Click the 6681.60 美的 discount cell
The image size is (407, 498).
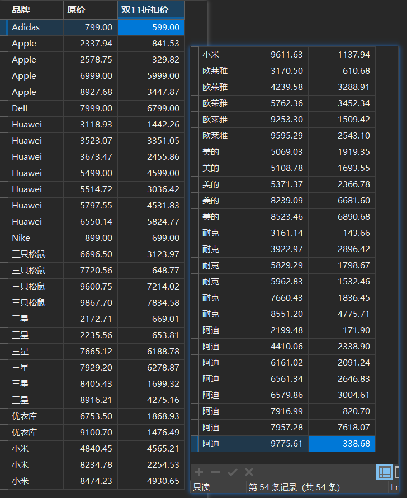342,201
